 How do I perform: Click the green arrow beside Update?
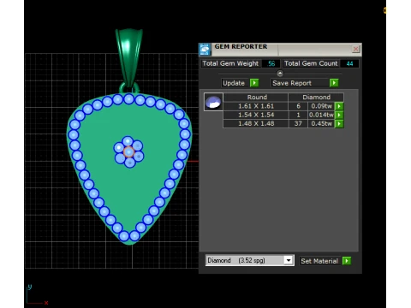click(254, 83)
